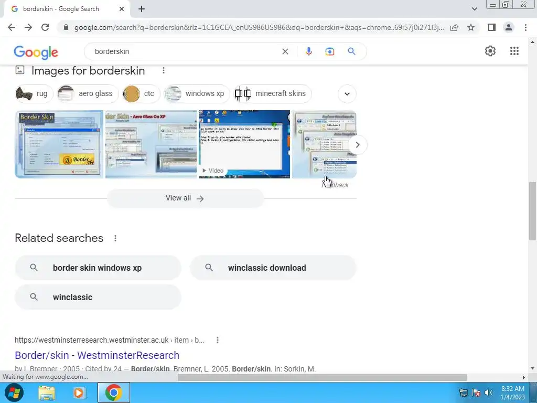Open the Chrome three-dot menu
Screen dimensions: 537x403
coord(525,27)
